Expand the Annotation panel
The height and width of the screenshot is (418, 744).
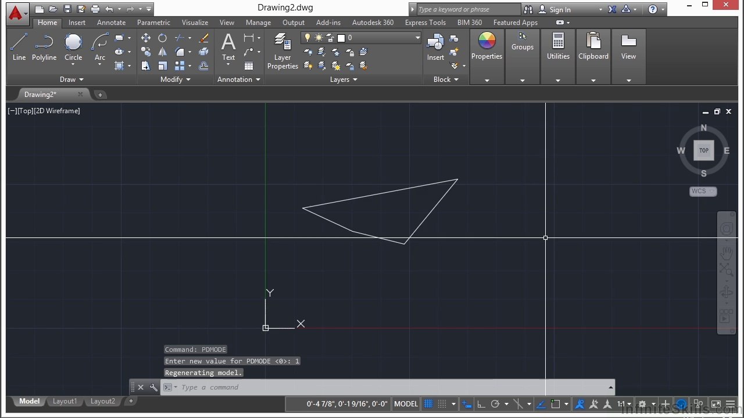pos(239,80)
